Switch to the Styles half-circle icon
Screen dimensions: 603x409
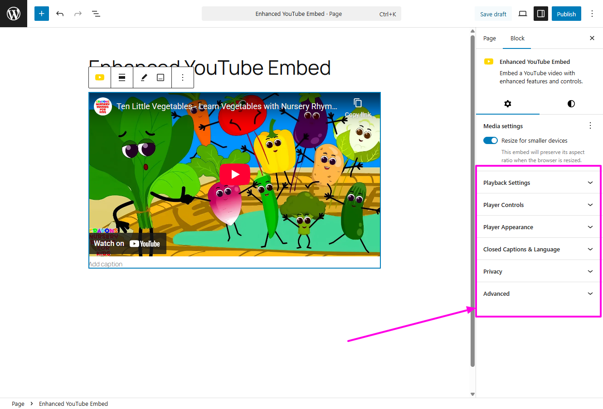coord(571,104)
